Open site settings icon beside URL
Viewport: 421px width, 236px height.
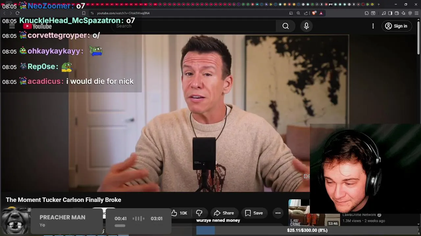tap(92, 13)
